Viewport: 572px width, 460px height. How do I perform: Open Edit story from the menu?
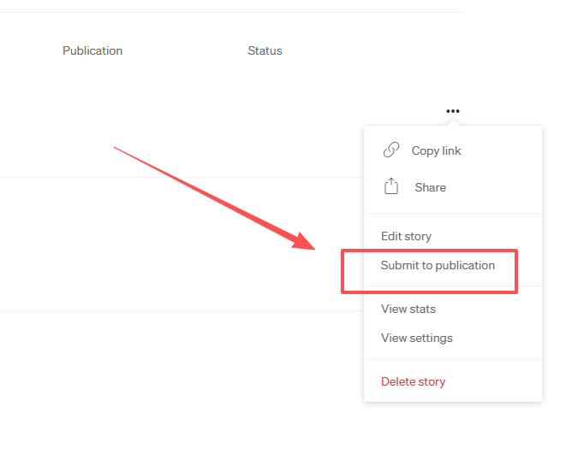click(406, 236)
